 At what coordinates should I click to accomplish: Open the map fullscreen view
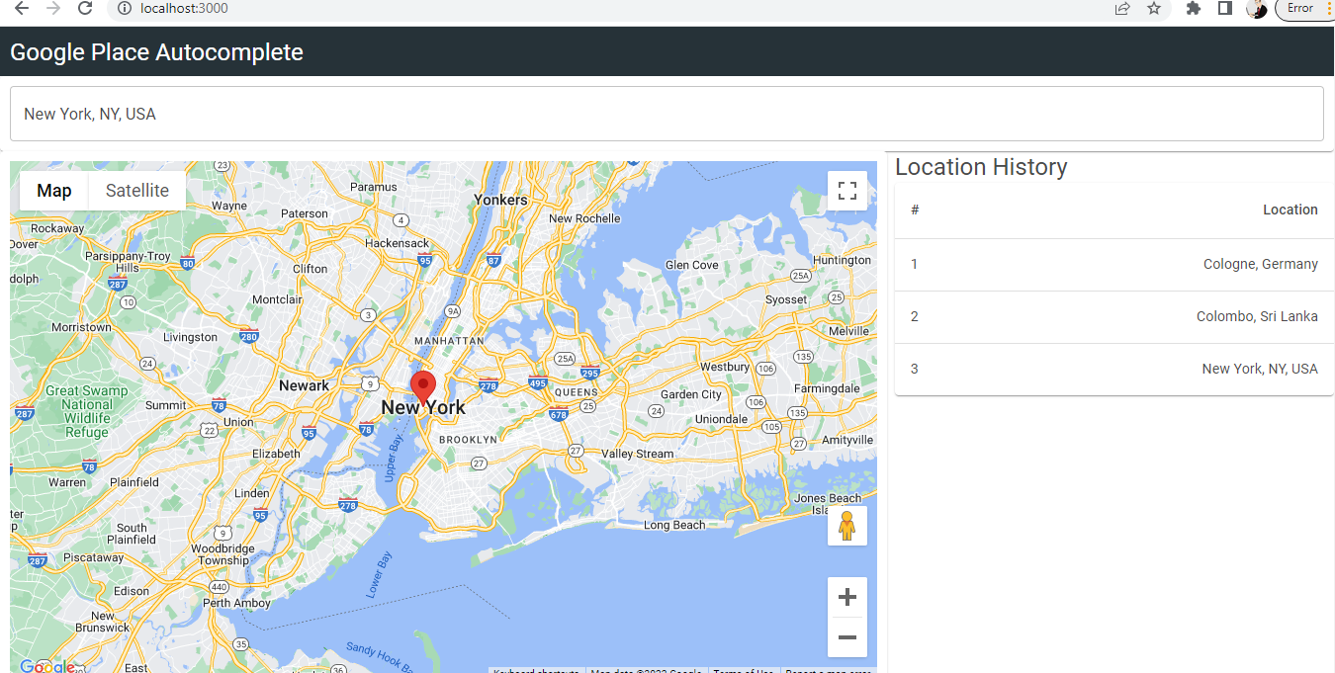(847, 190)
